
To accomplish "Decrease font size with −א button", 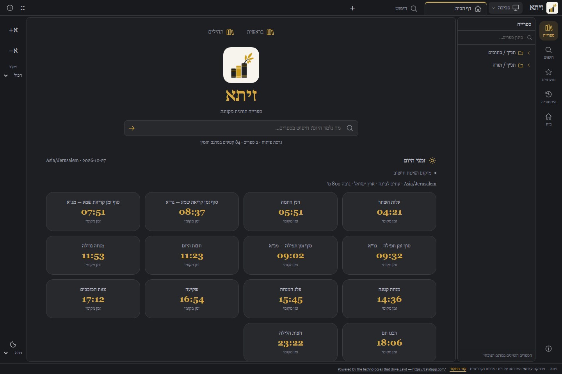I will (14, 51).
